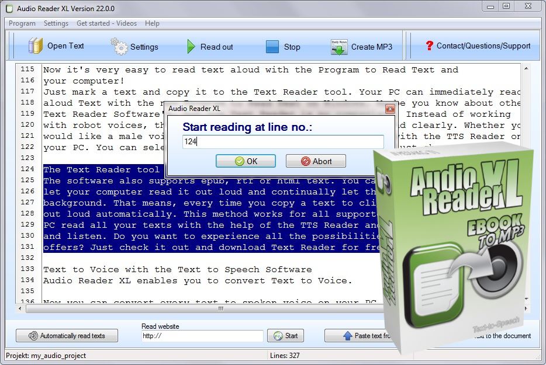Open the Program menu

pos(22,23)
